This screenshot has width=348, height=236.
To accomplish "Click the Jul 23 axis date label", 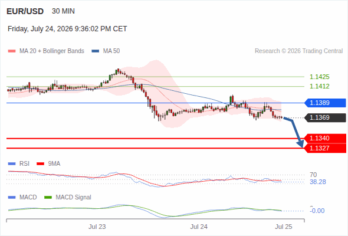I will [x=97, y=227].
